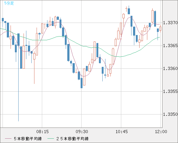Viewport: 178px width, 143px height.
Task: Click the 1.3370 price axis label
Action: [x=170, y=23]
